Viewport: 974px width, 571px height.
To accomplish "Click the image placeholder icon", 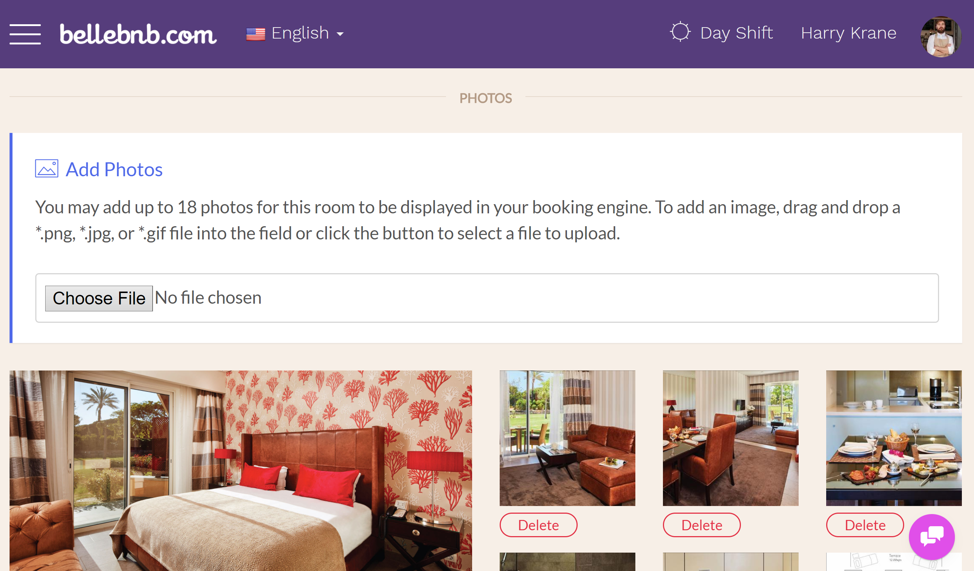I will click(x=46, y=169).
